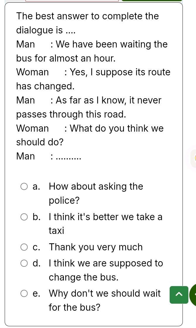Click the answer text "Thank you very much"
196x328 pixels.
pyautogui.click(x=96, y=247)
